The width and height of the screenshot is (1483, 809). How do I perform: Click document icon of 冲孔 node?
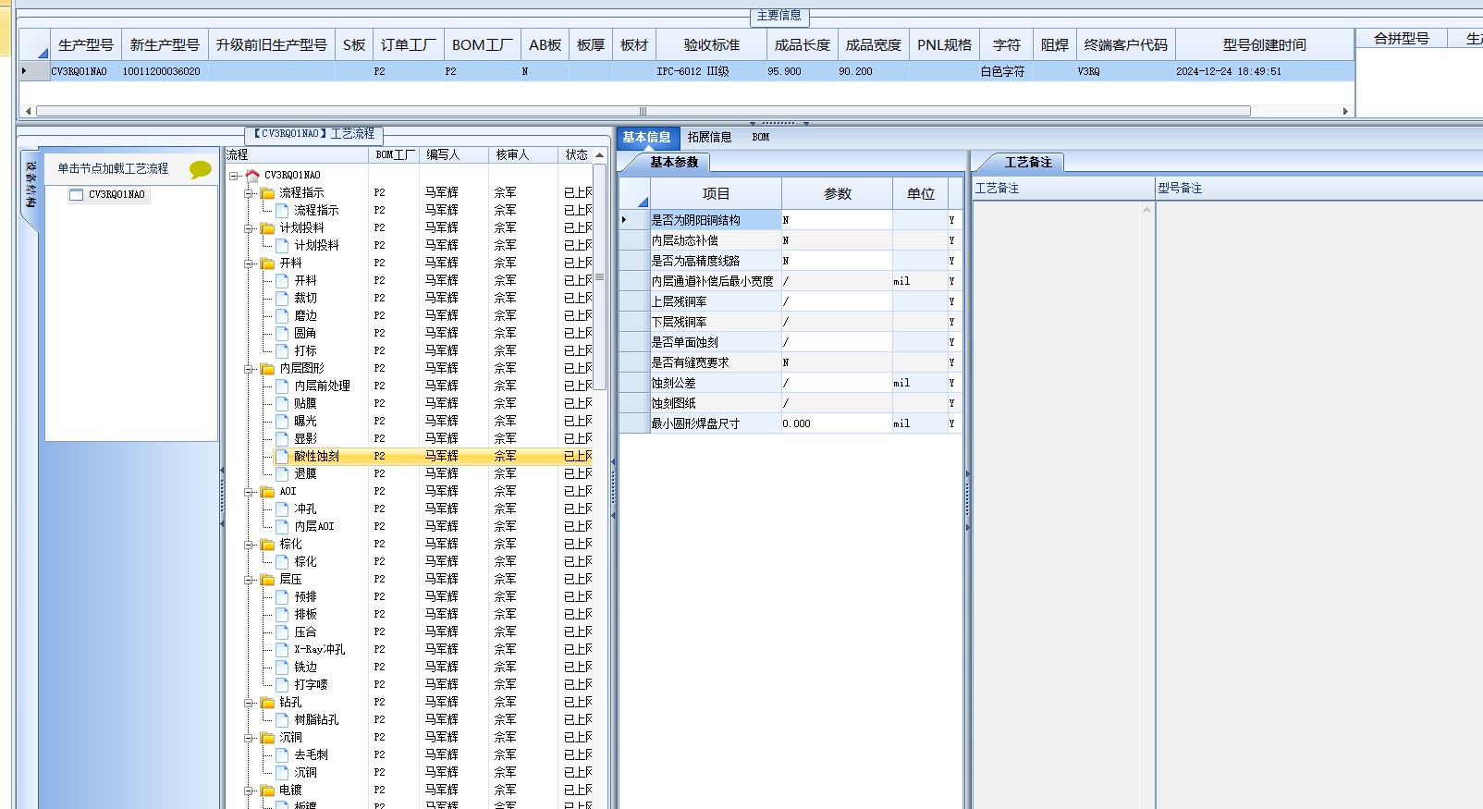click(x=283, y=509)
